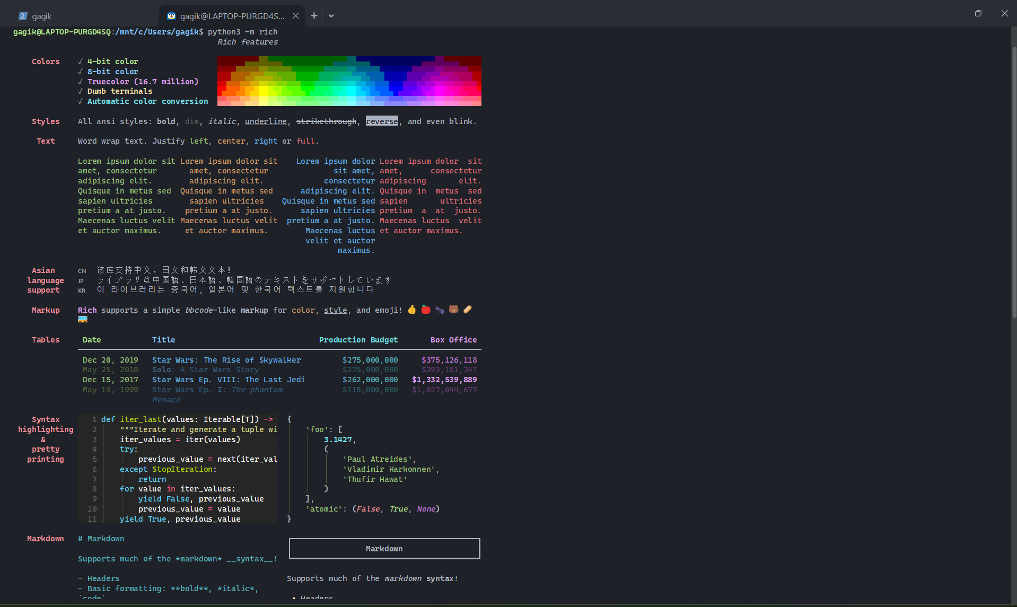Image resolution: width=1017 pixels, height=607 pixels.
Task: Restore down the terminal window
Action: (x=978, y=13)
